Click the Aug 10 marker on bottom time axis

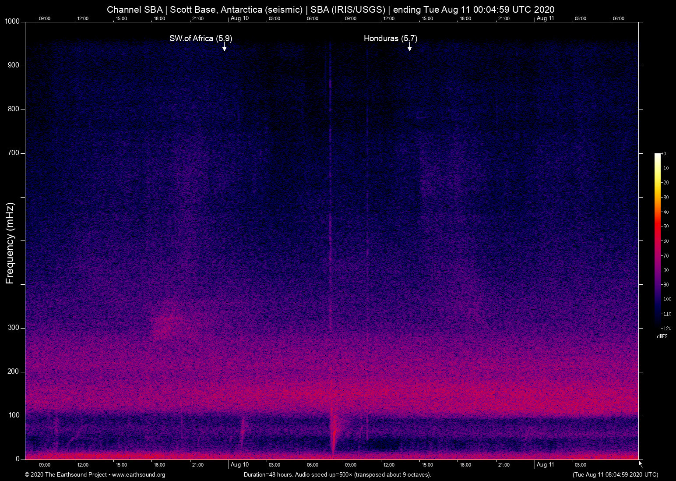[x=239, y=465]
